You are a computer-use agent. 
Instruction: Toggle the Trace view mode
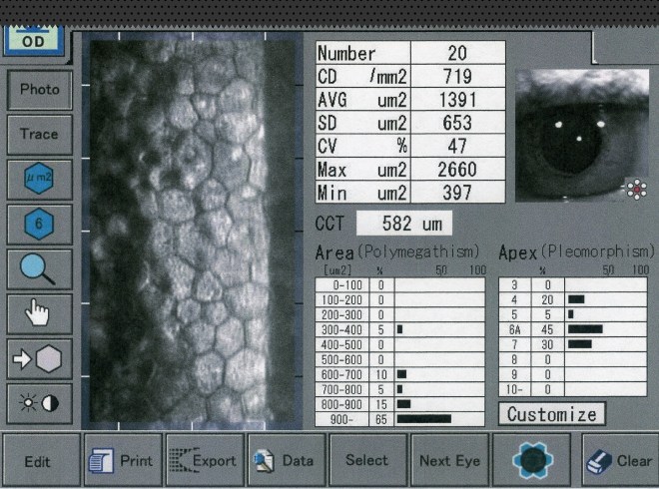click(x=39, y=134)
